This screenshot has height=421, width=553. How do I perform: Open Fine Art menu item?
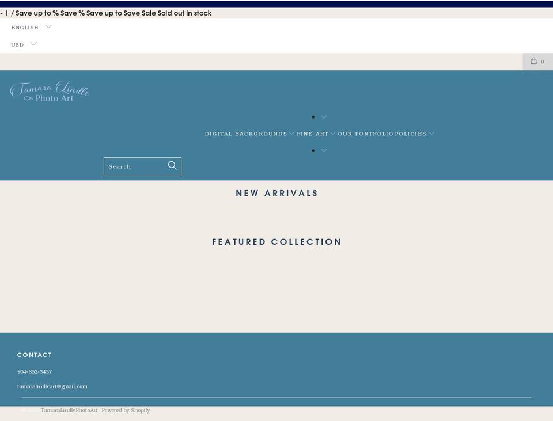312,134
